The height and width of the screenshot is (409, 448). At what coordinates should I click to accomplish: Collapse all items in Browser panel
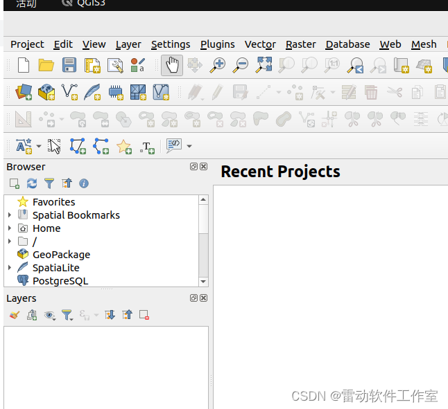[67, 183]
